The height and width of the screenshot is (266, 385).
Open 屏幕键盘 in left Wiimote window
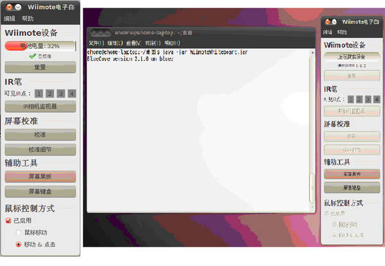(x=40, y=192)
